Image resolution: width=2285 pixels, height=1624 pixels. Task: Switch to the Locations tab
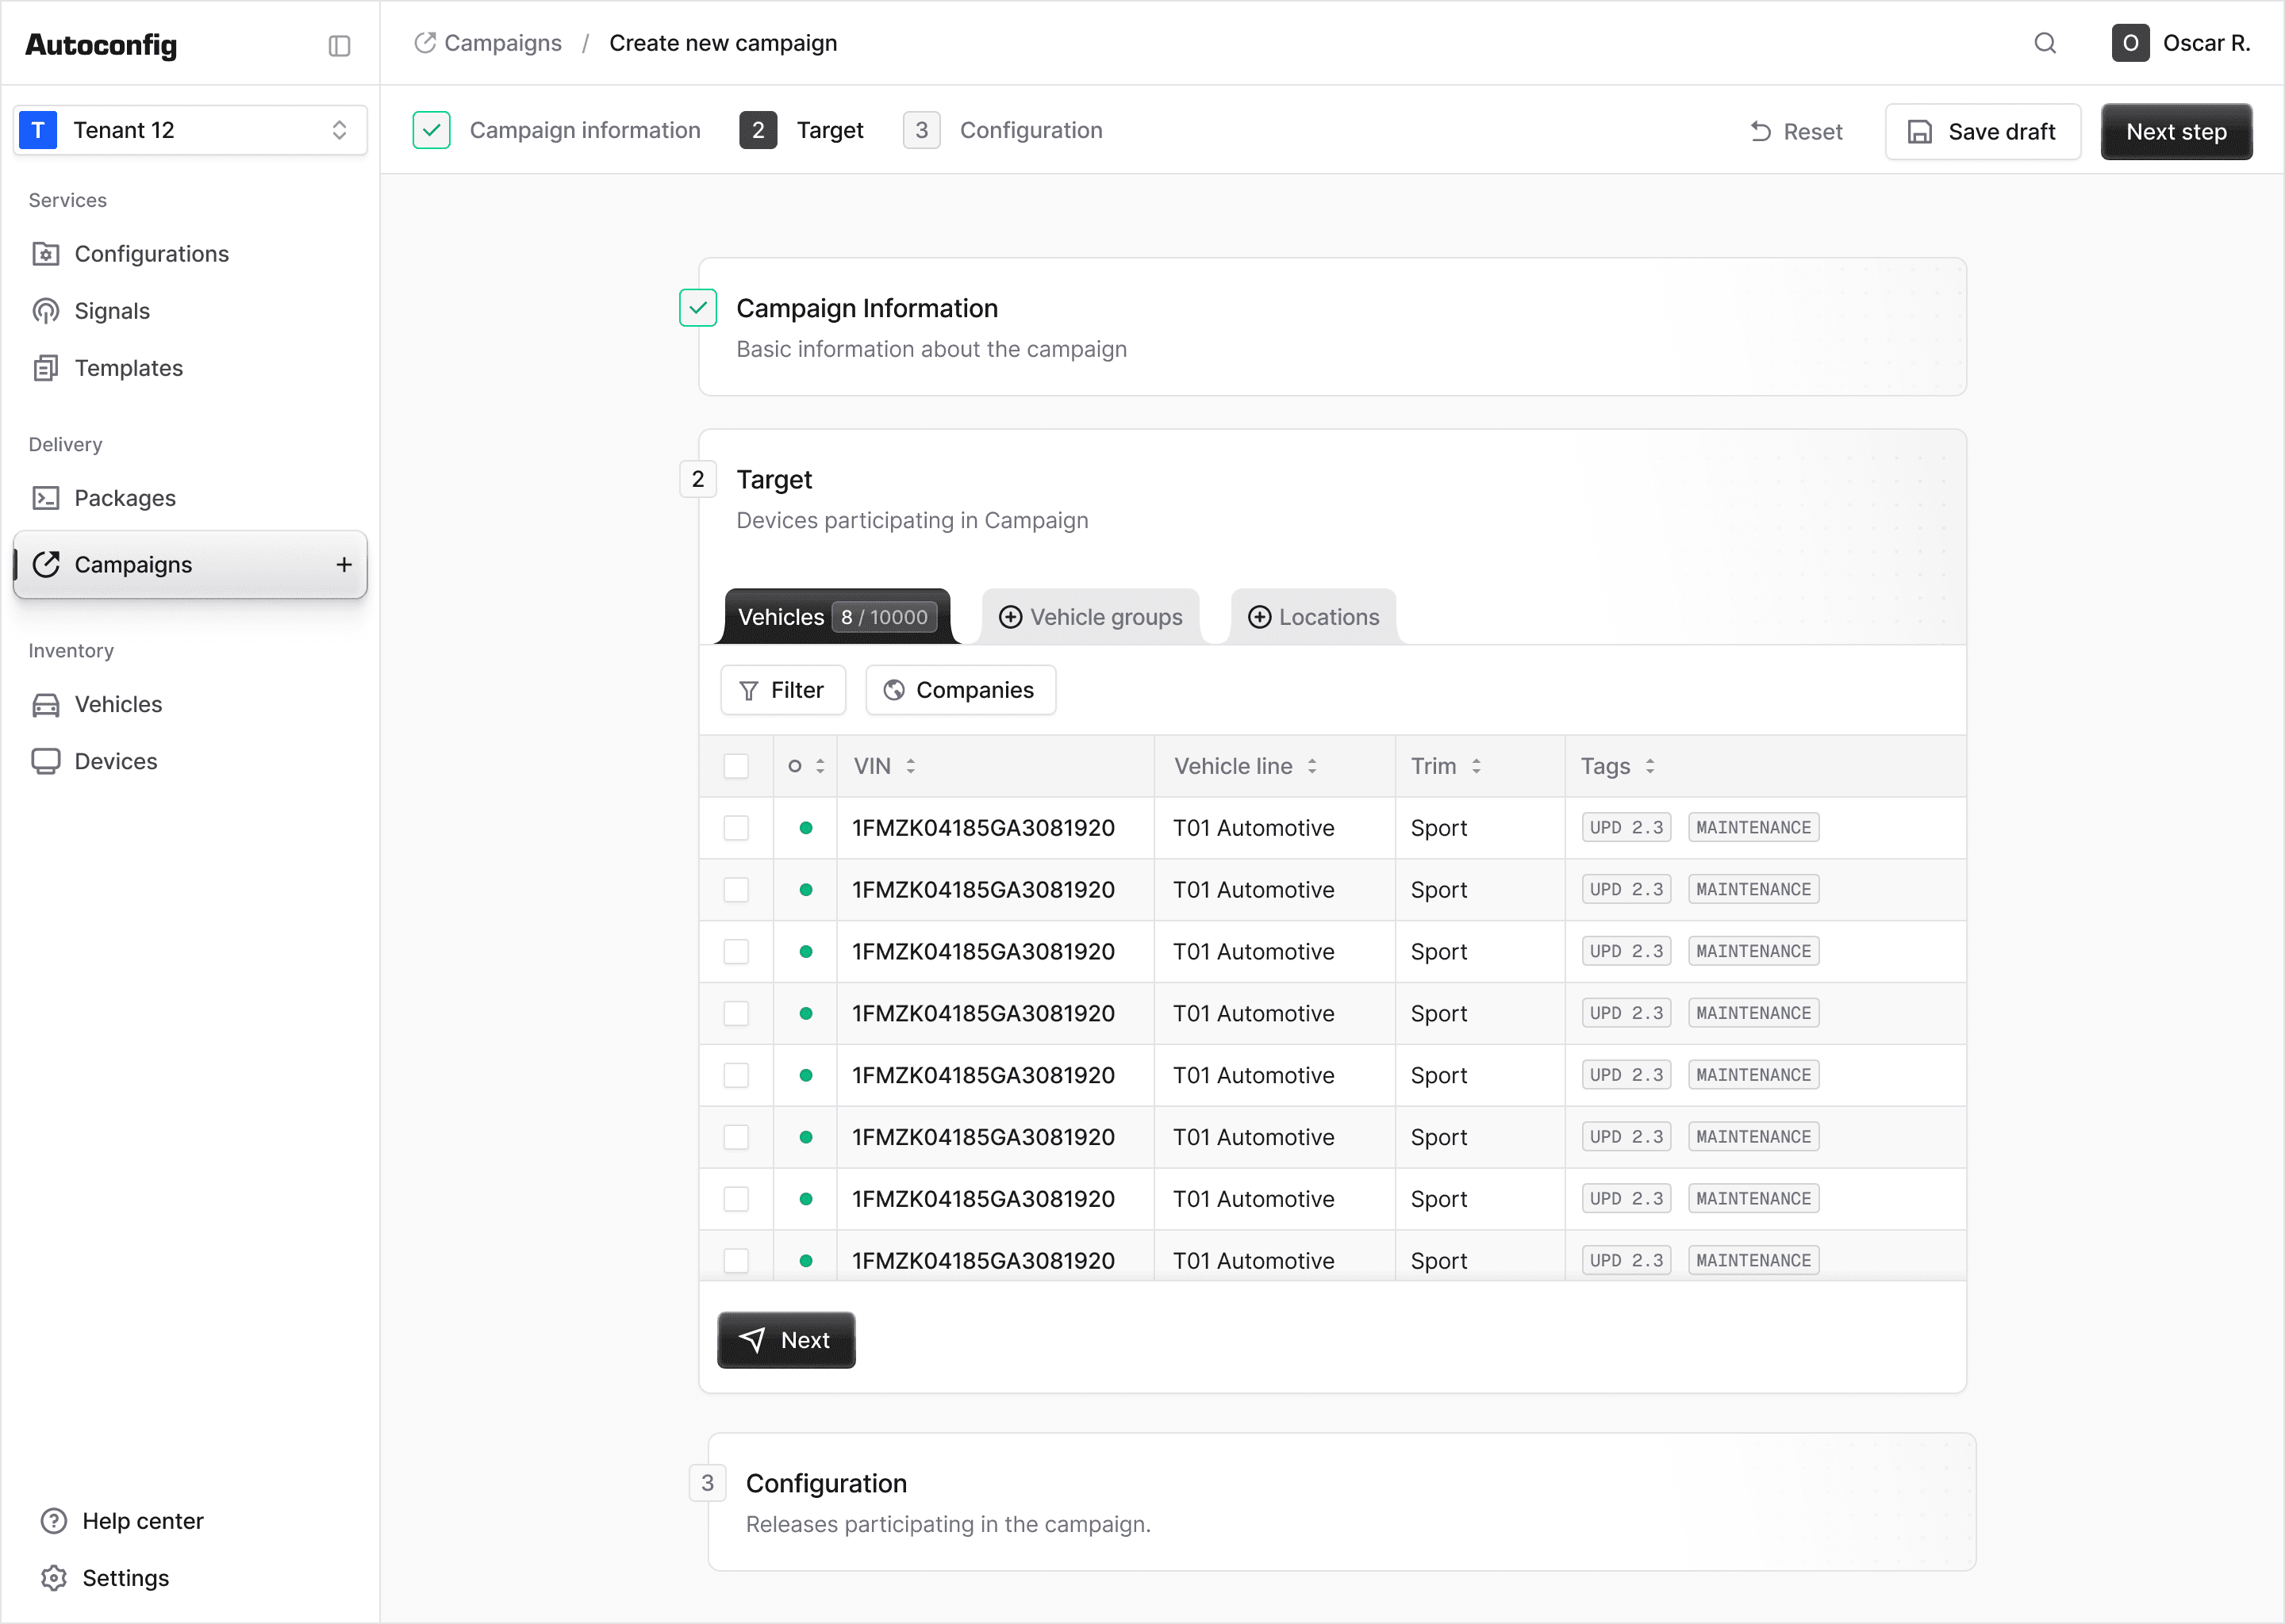(x=1314, y=617)
